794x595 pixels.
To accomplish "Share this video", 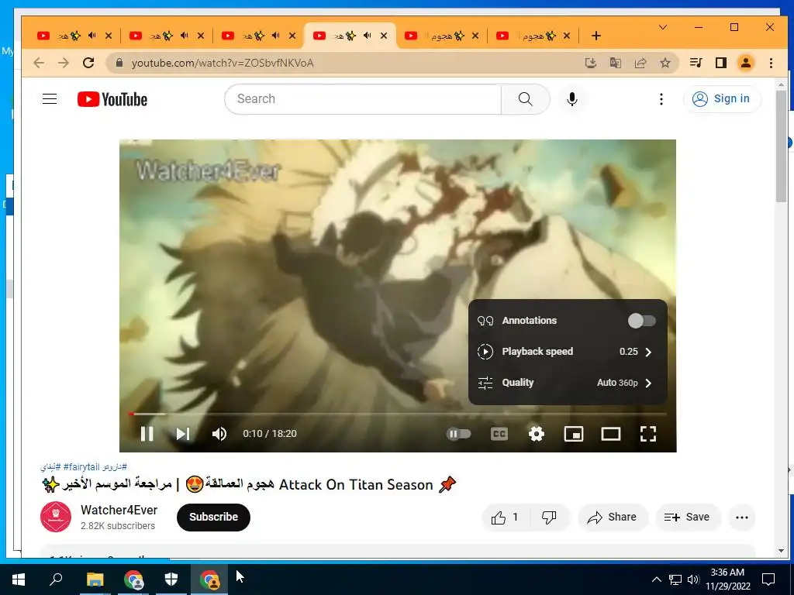I will click(613, 517).
